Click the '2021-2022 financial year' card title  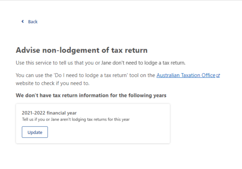[x=49, y=113]
